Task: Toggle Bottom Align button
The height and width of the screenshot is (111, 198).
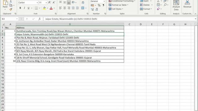Action: [69, 2]
